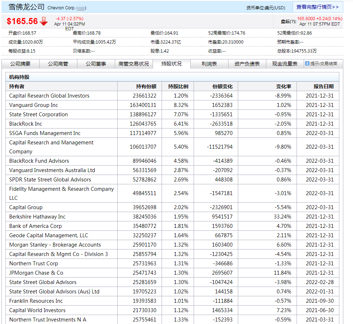Click the -11521794 share change value
The image size is (353, 324).
[220, 147]
